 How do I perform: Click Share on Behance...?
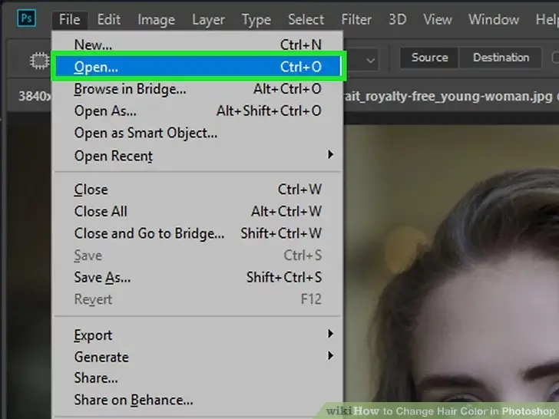(x=133, y=400)
